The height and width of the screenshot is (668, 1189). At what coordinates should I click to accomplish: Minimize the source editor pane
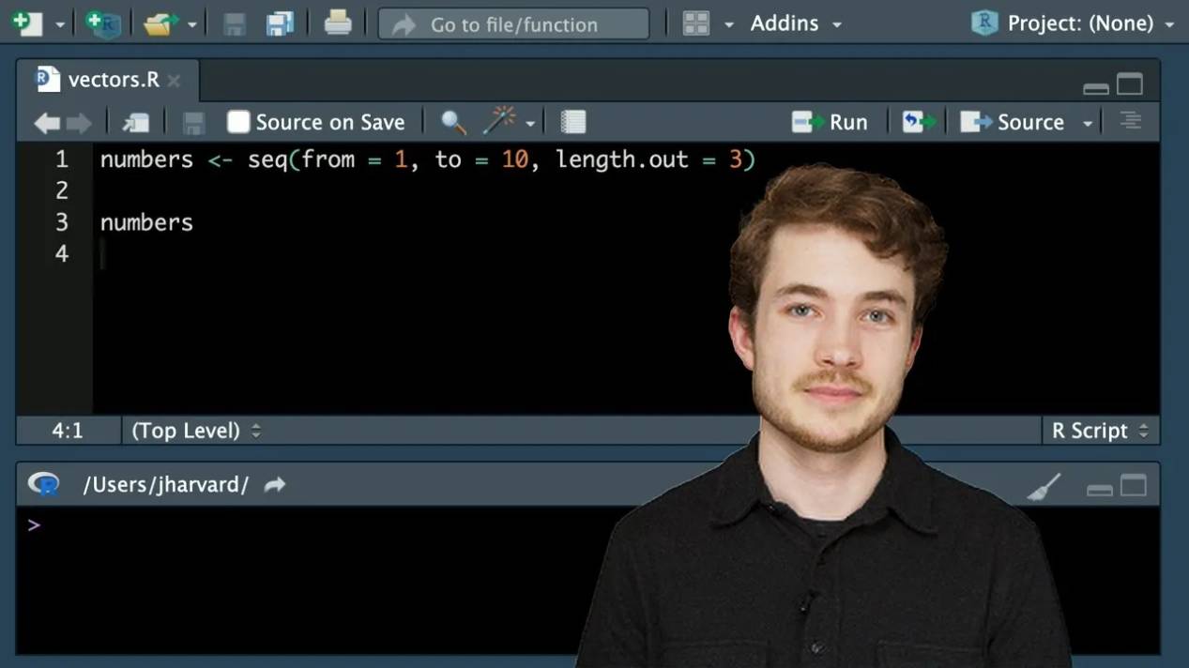[1095, 88]
